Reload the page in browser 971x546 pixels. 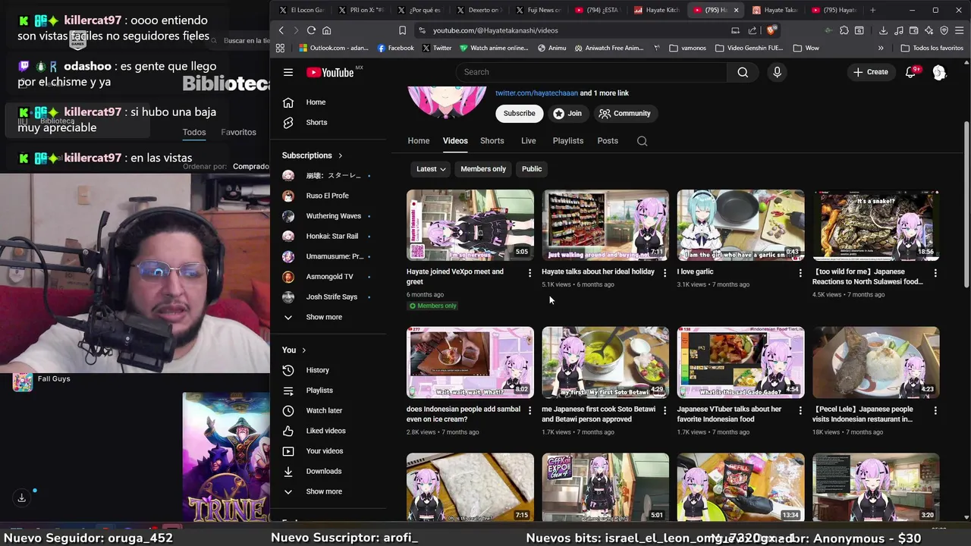311,30
